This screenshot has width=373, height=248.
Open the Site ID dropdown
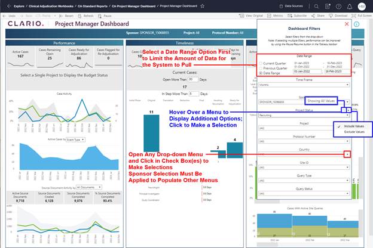[304, 168]
